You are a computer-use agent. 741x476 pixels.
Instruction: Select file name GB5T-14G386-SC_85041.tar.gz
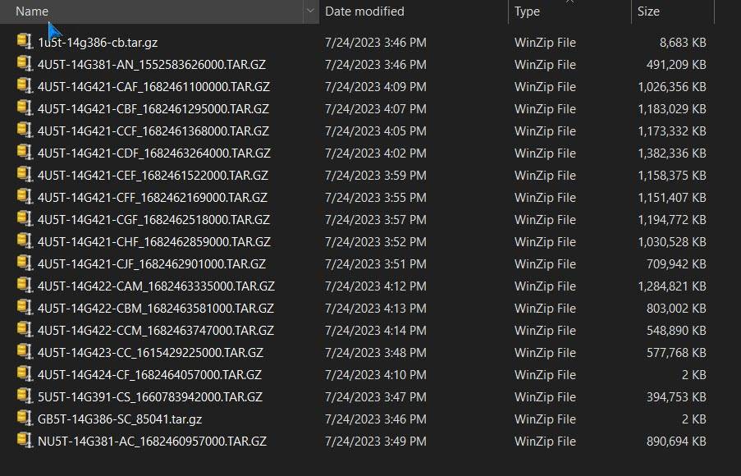click(120, 419)
